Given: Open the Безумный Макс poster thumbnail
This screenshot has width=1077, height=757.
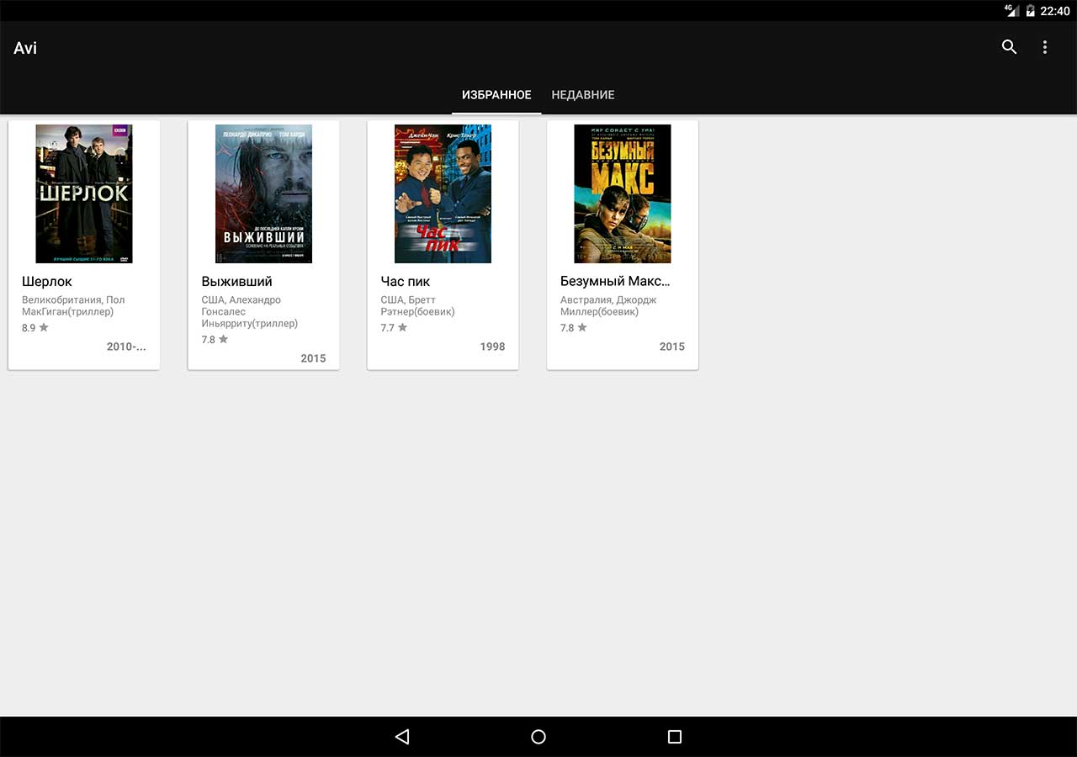Looking at the screenshot, I should pyautogui.click(x=623, y=193).
